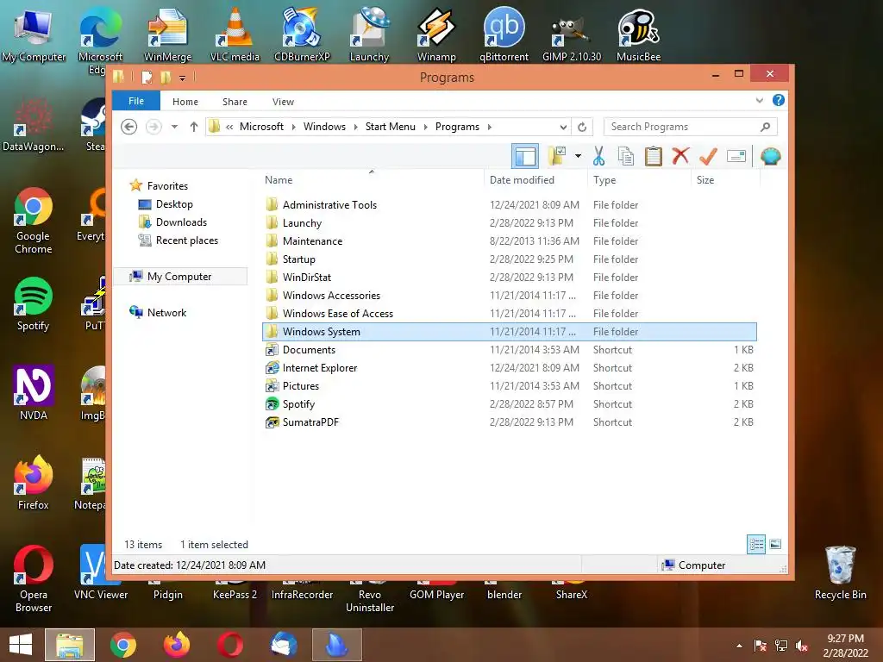
Task: Click the Recycle Bin desktop icon
Action: tap(840, 572)
